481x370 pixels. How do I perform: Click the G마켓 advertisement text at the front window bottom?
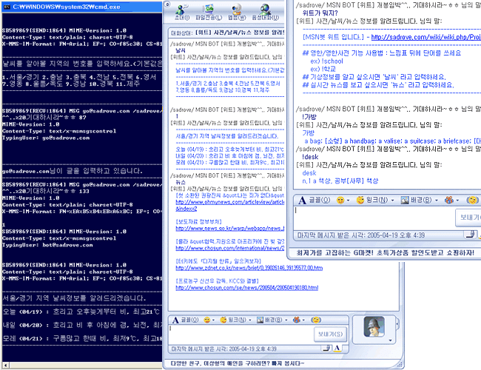[x=386, y=252]
